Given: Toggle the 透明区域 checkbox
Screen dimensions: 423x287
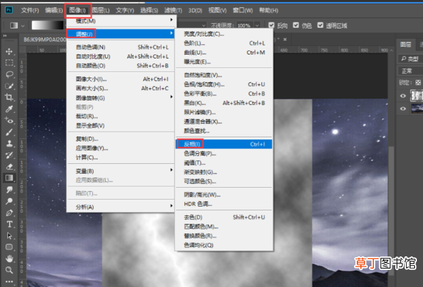Looking at the screenshot, I should point(320,25).
